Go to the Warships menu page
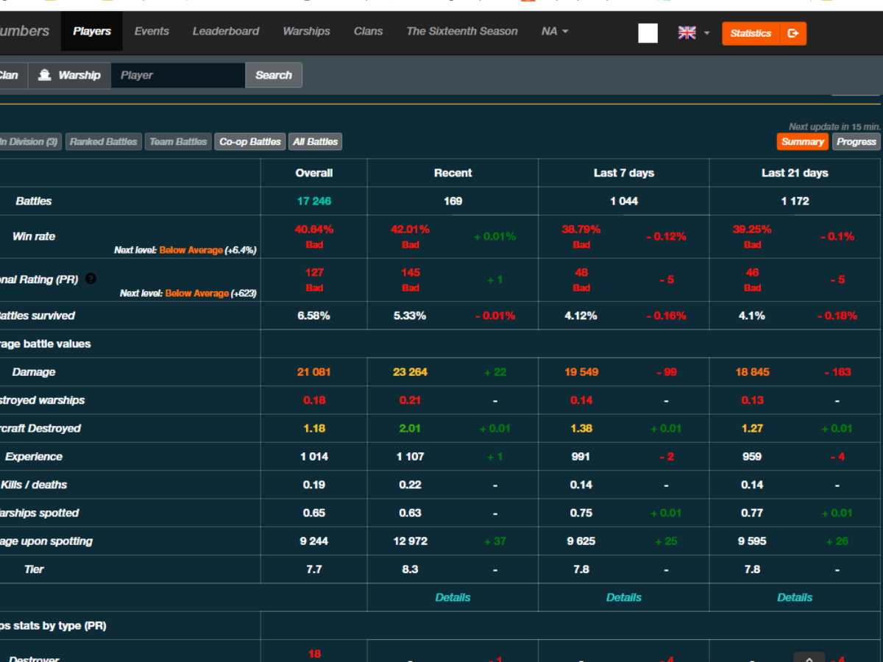 (306, 32)
